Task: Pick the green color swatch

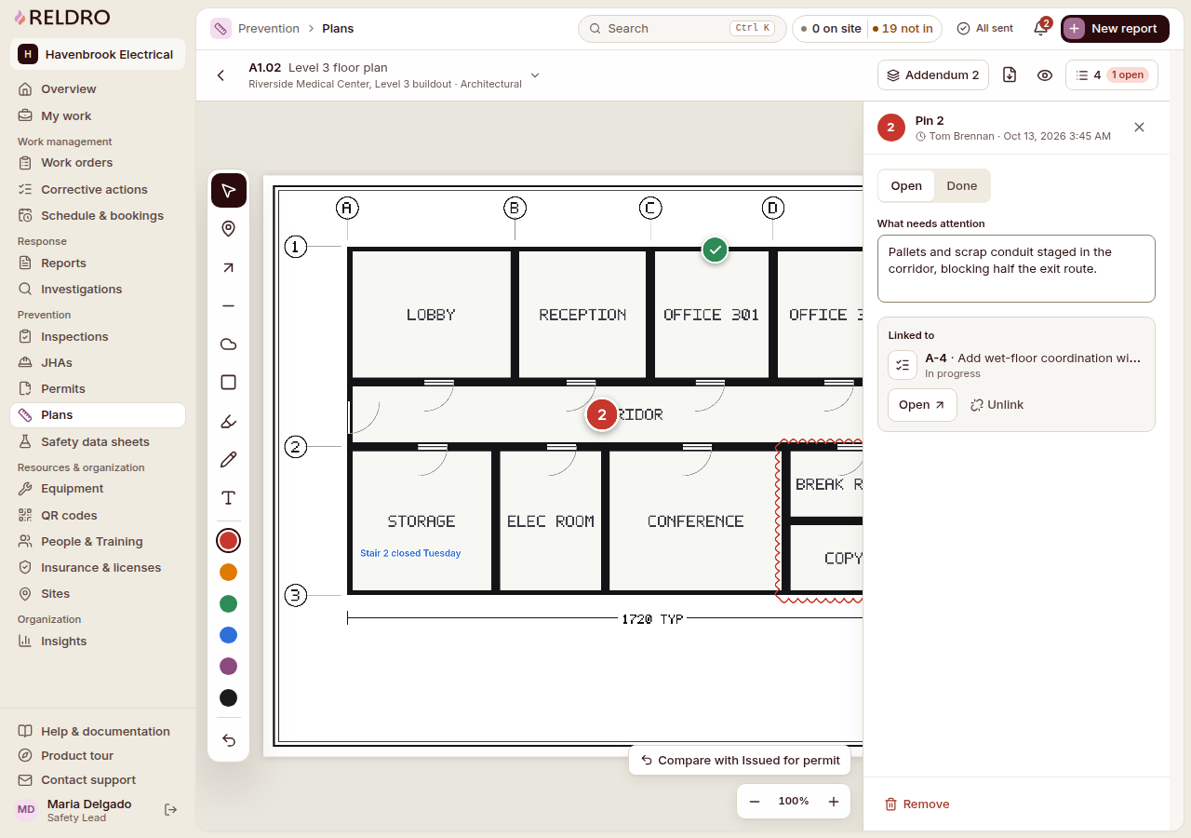Action: (x=228, y=603)
